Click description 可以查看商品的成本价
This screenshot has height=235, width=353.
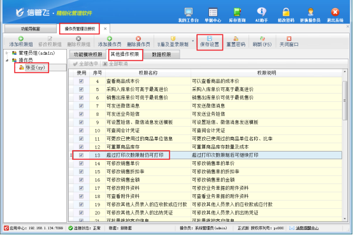pos(215,81)
